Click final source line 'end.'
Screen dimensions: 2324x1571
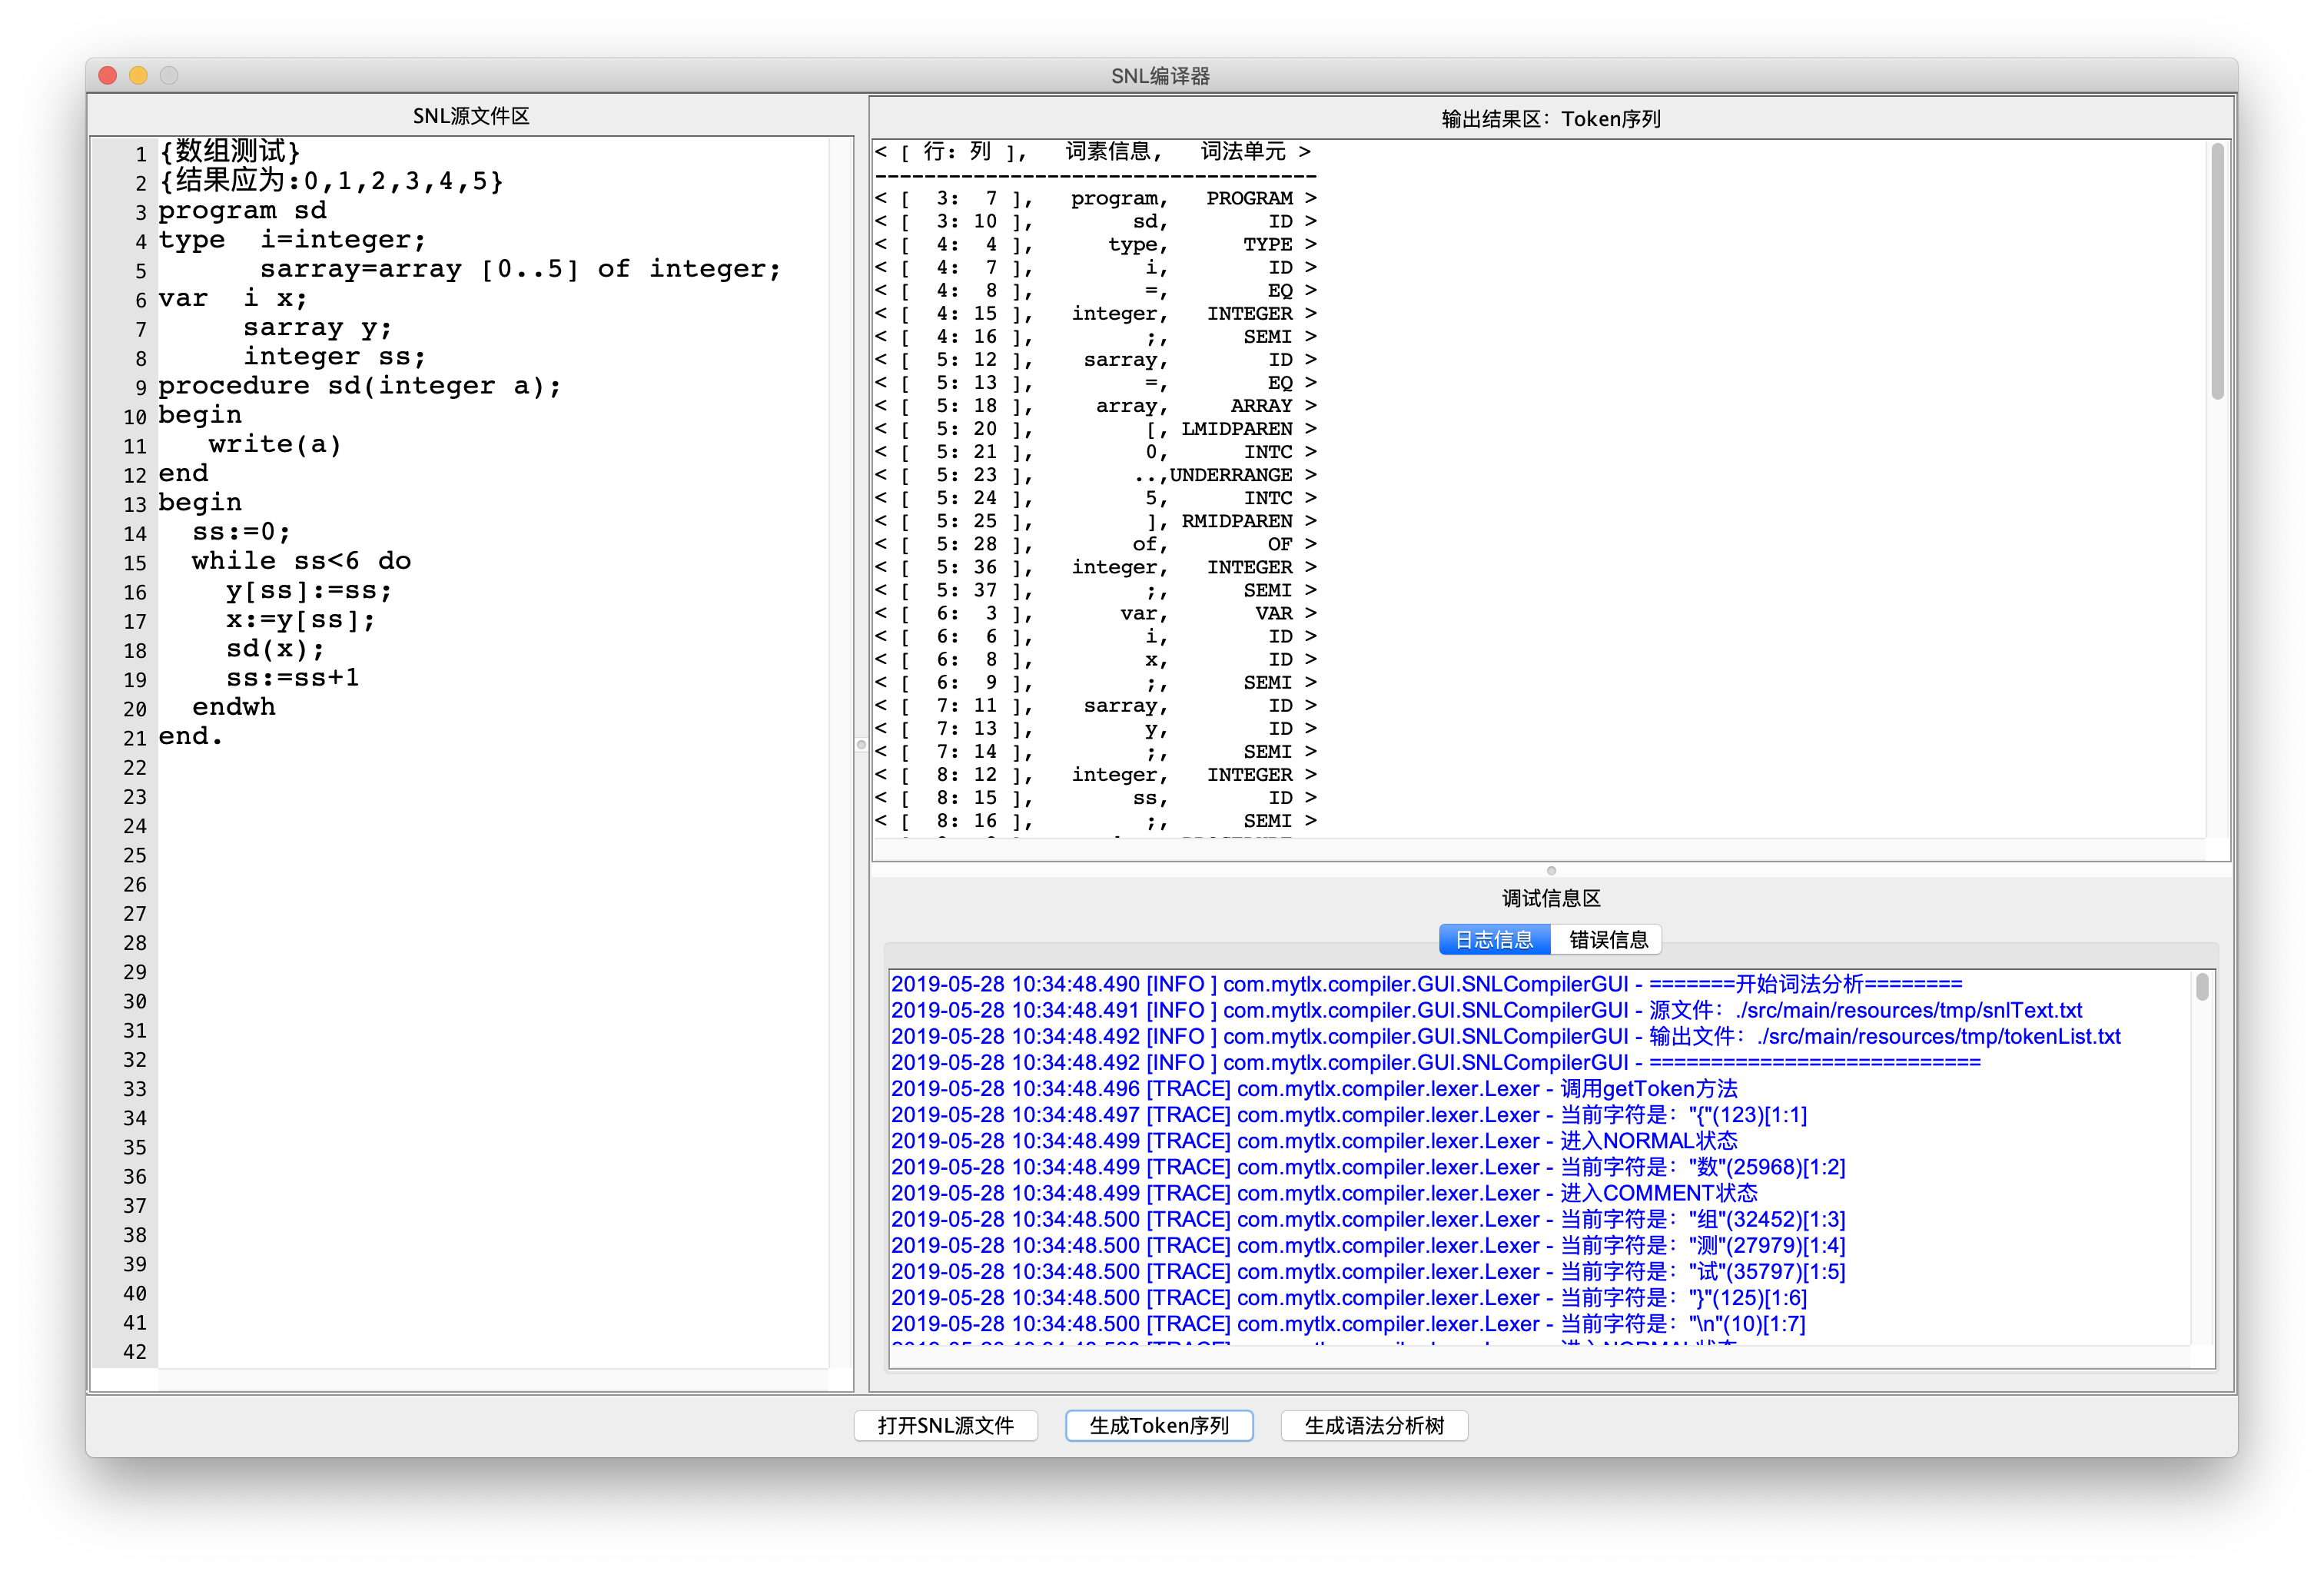(x=190, y=735)
